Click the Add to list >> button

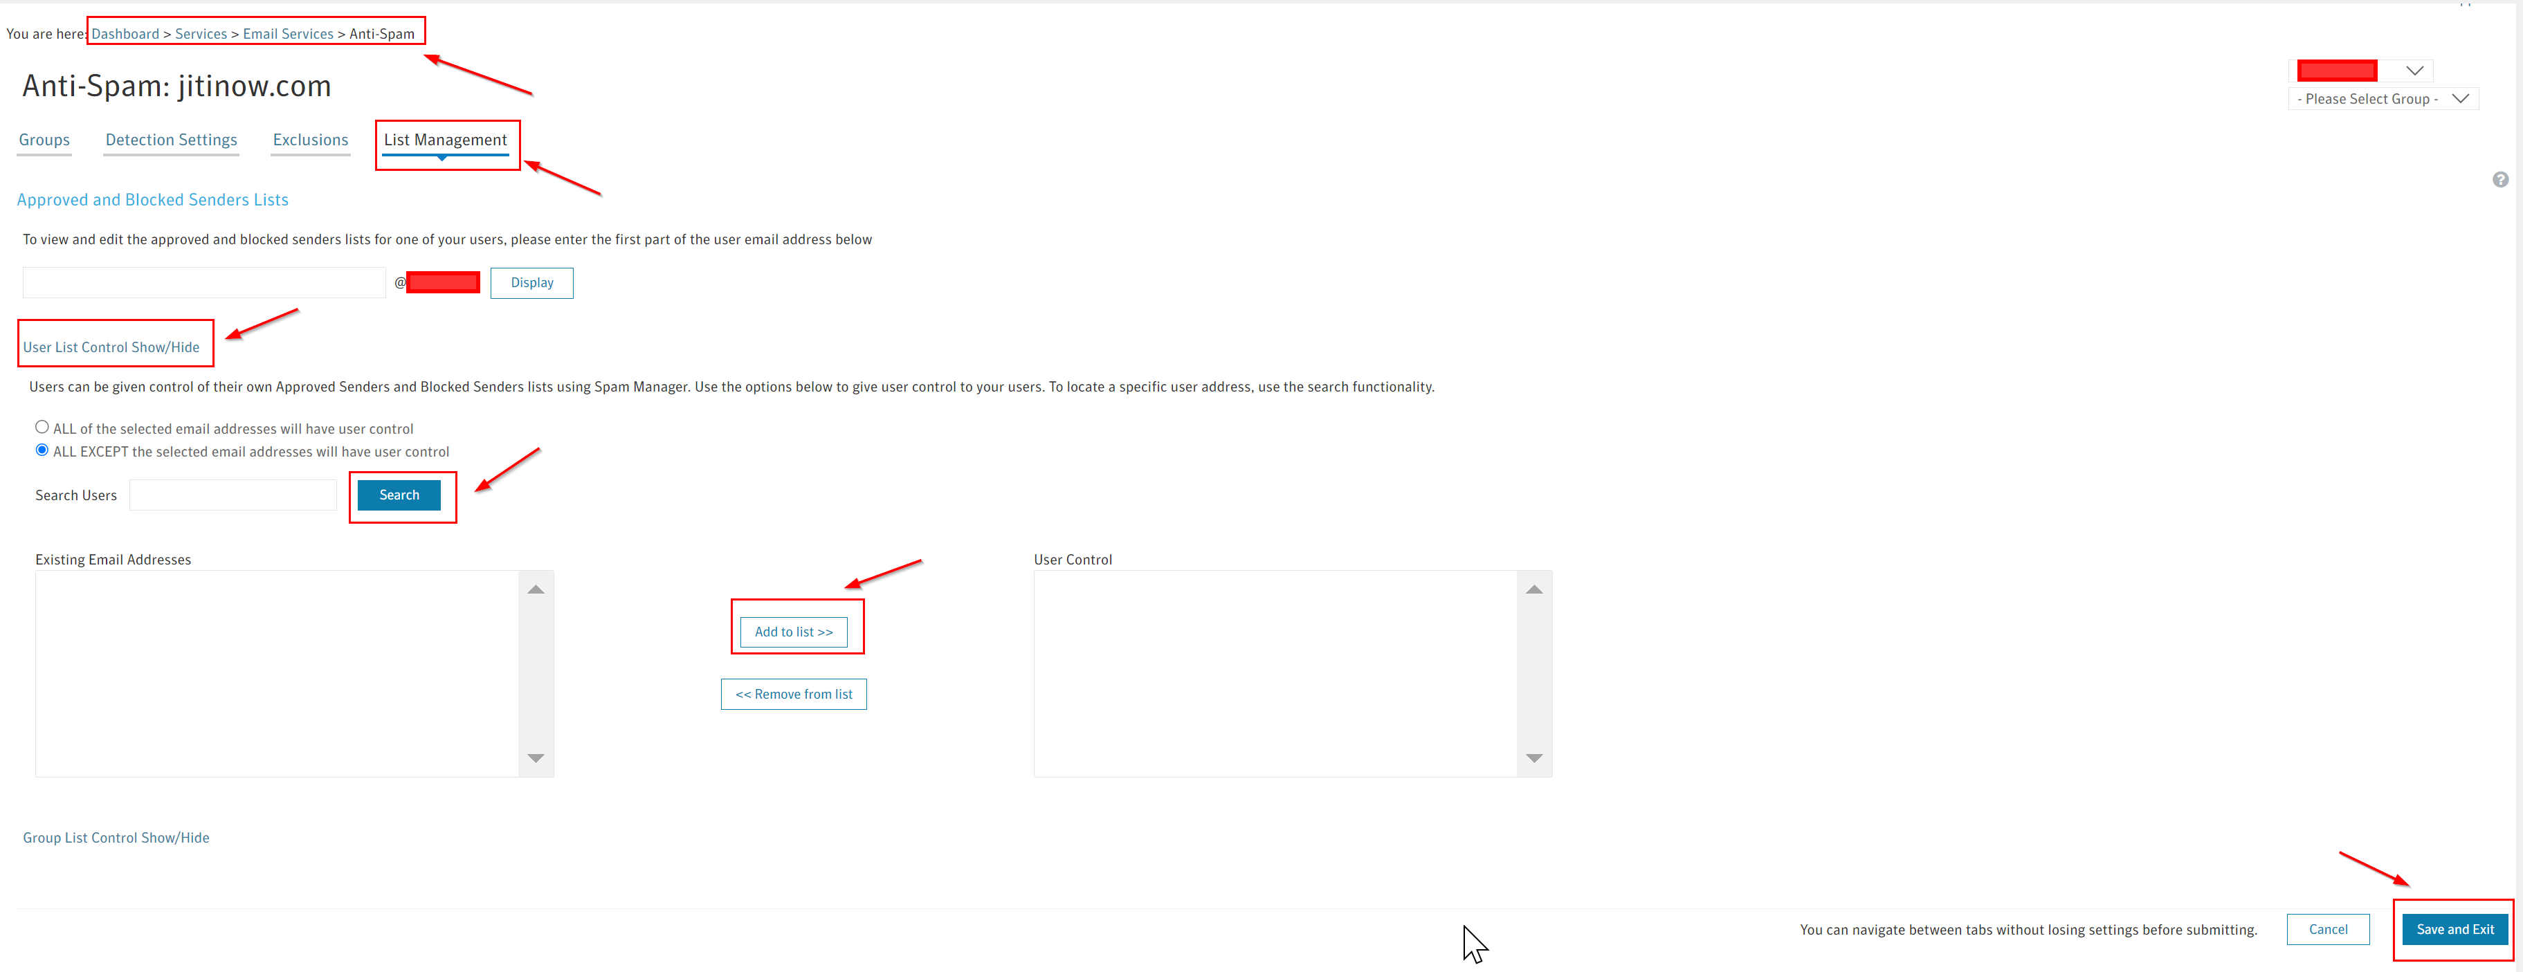tap(793, 632)
